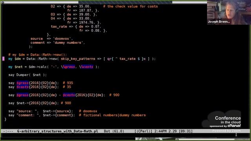Viewport: 251px width, 141px height.
Task: Click '$gross' on the line ending '# 935'
Action: [22, 83]
